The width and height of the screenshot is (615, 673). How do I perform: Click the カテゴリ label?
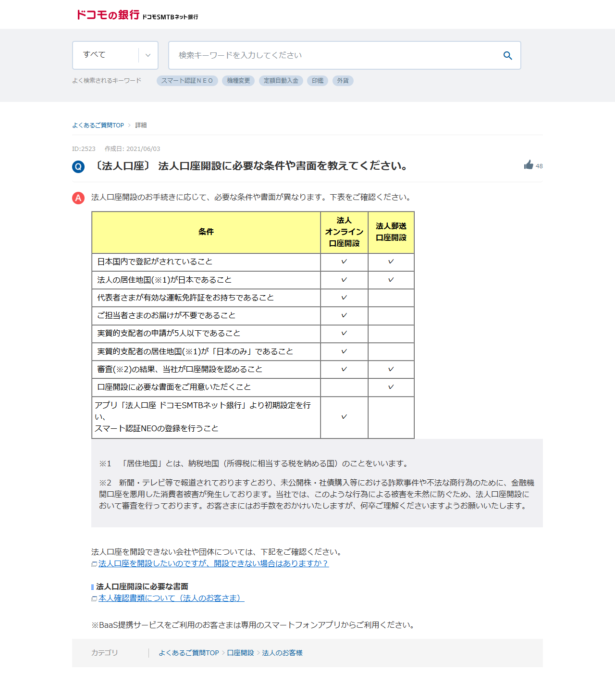click(x=104, y=653)
